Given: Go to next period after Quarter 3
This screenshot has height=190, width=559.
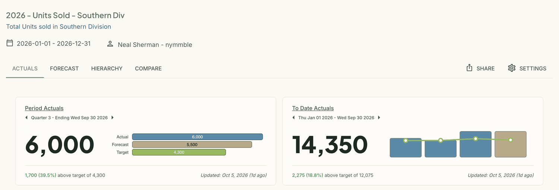Looking at the screenshot, I should pyautogui.click(x=113, y=117).
